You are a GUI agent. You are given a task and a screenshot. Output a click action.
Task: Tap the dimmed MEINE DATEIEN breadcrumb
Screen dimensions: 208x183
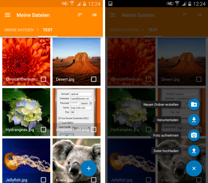point(124,30)
